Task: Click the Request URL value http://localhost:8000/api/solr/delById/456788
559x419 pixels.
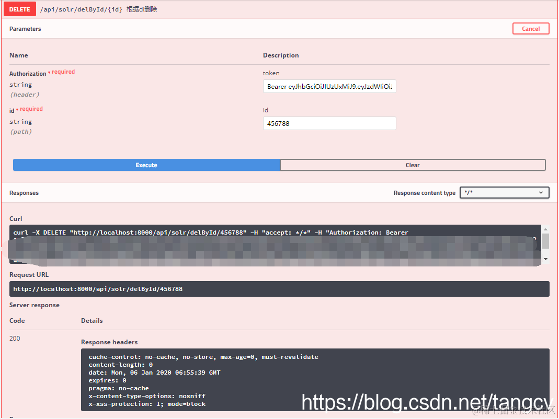Action: click(x=98, y=289)
